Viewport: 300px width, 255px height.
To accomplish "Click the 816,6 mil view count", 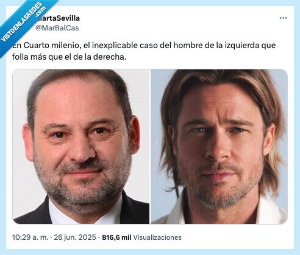I will coord(116,237).
